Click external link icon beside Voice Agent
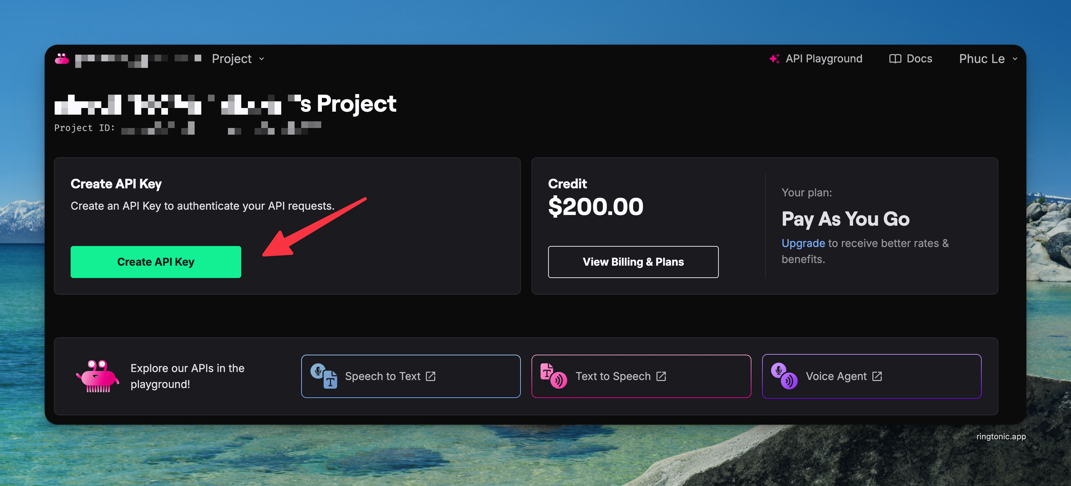1071x486 pixels. click(x=877, y=376)
